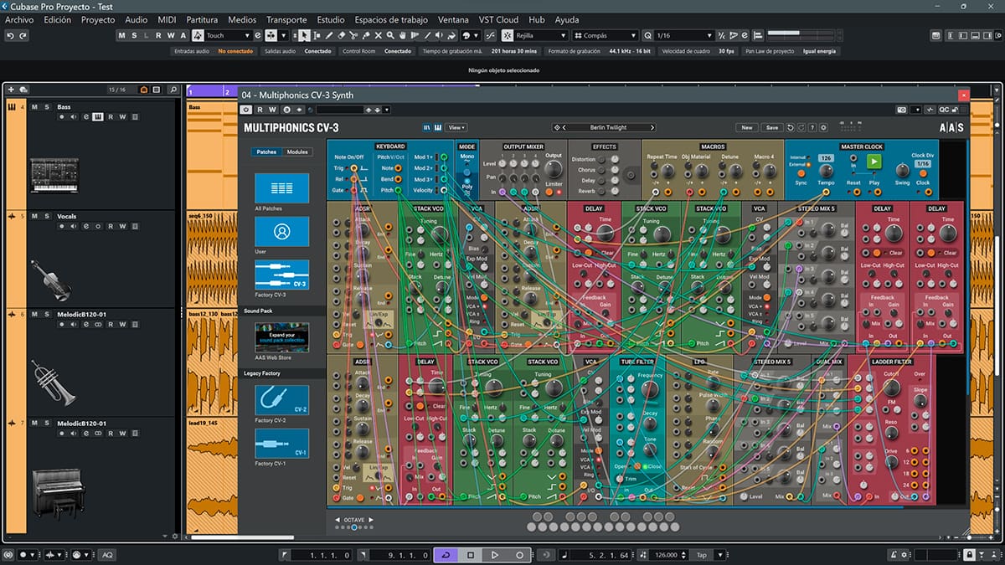Screen dimensions: 1005x565
Task: Open the Proyecto menu
Action: [98, 19]
